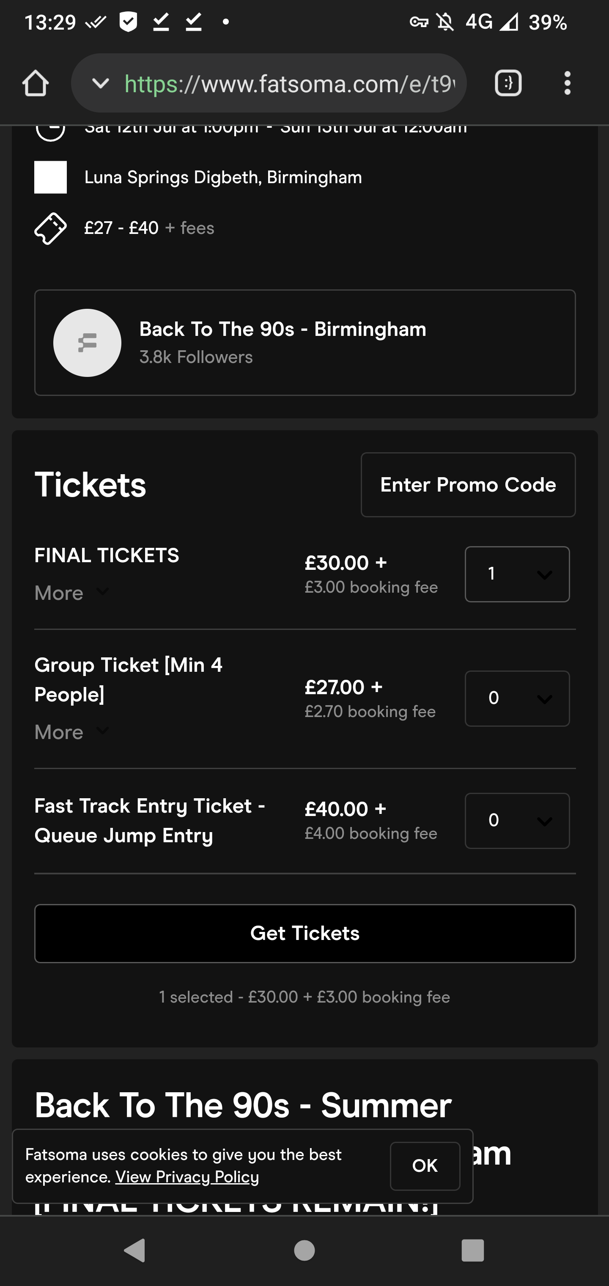Open FINAL TICKETS quantity dropdown
This screenshot has width=609, height=1286.
(x=517, y=574)
